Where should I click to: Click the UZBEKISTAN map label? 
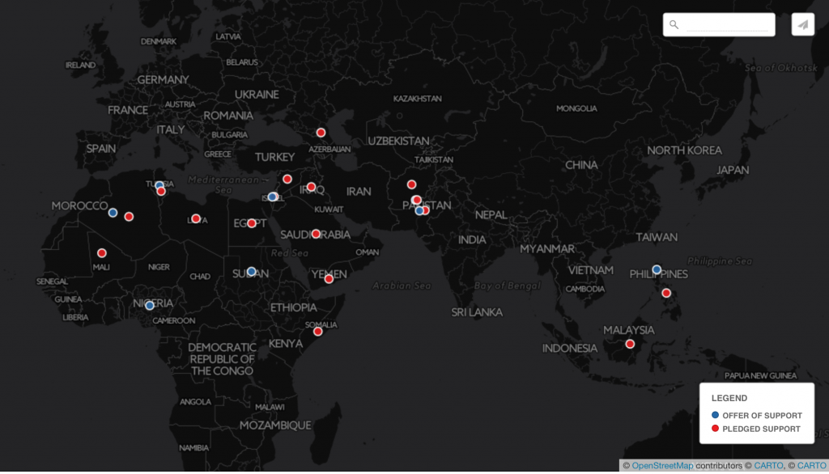(x=398, y=141)
